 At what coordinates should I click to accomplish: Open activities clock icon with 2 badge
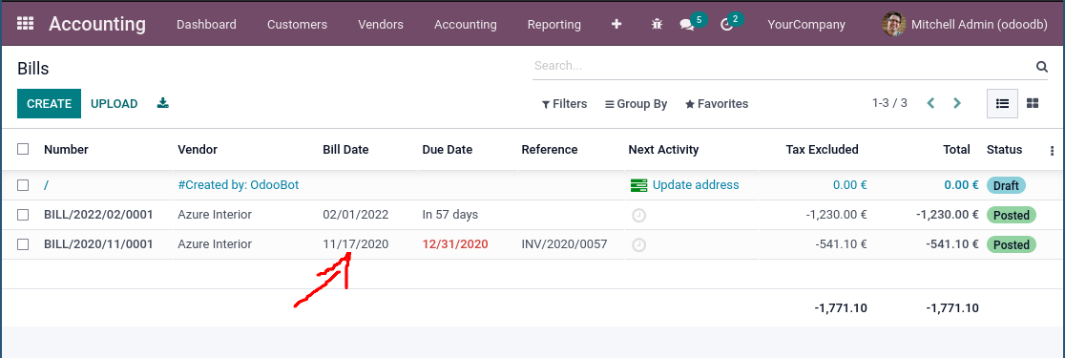click(727, 25)
